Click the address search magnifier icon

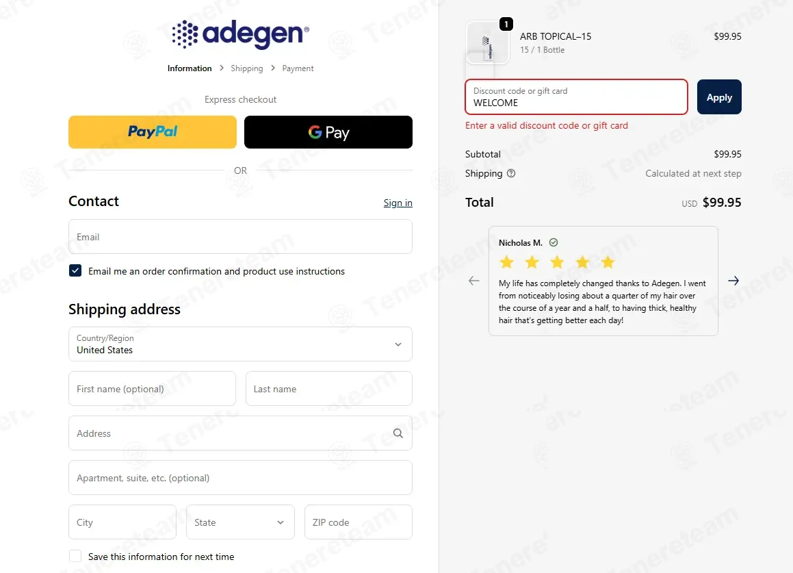point(398,433)
